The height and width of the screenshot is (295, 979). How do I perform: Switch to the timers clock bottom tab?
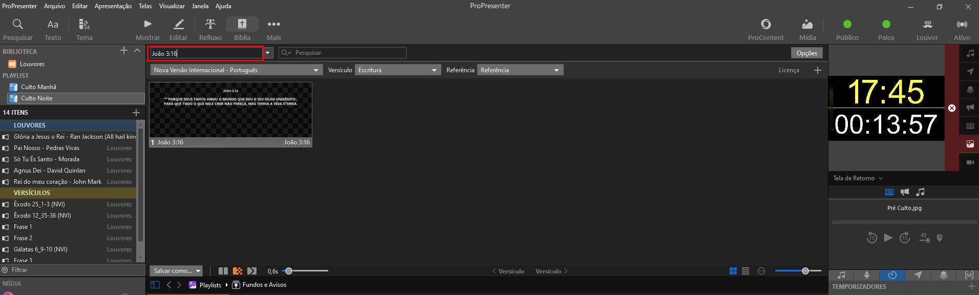(892, 275)
